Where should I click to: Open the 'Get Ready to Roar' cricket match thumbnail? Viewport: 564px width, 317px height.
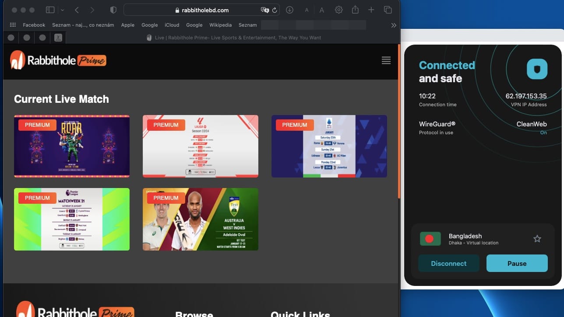pyautogui.click(x=72, y=146)
